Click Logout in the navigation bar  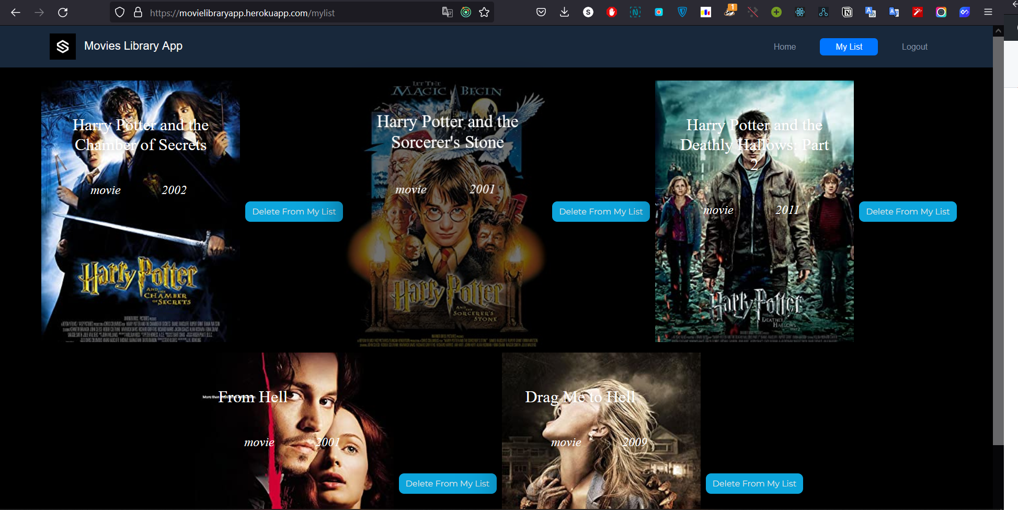[914, 47]
